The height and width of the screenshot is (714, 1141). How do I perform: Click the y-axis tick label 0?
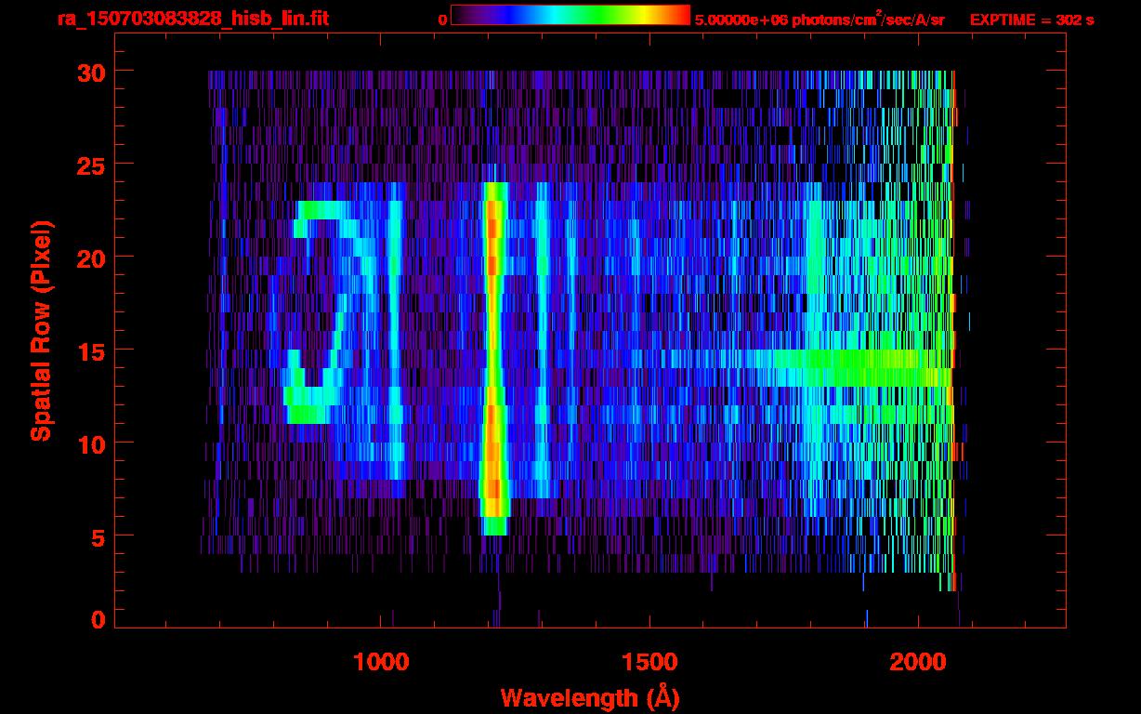pos(98,620)
